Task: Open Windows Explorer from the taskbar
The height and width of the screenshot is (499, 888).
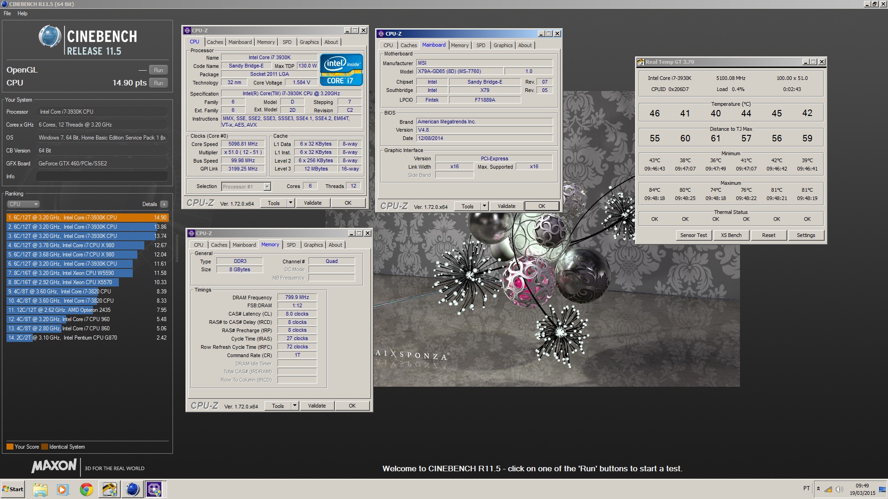Action: click(40, 489)
